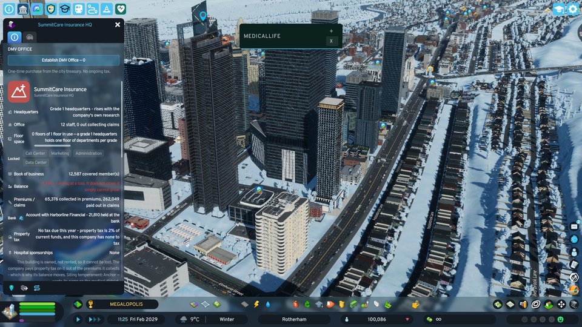Viewport: 582px width, 327px height.
Task: Open the water droplet icon
Action: pos(268,305)
